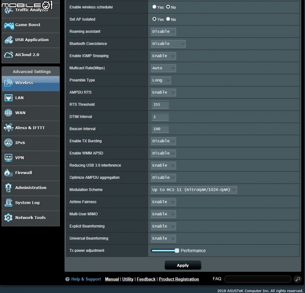Click the WAN globe icon
Image resolution: width=305 pixels, height=293 pixels.
point(8,113)
